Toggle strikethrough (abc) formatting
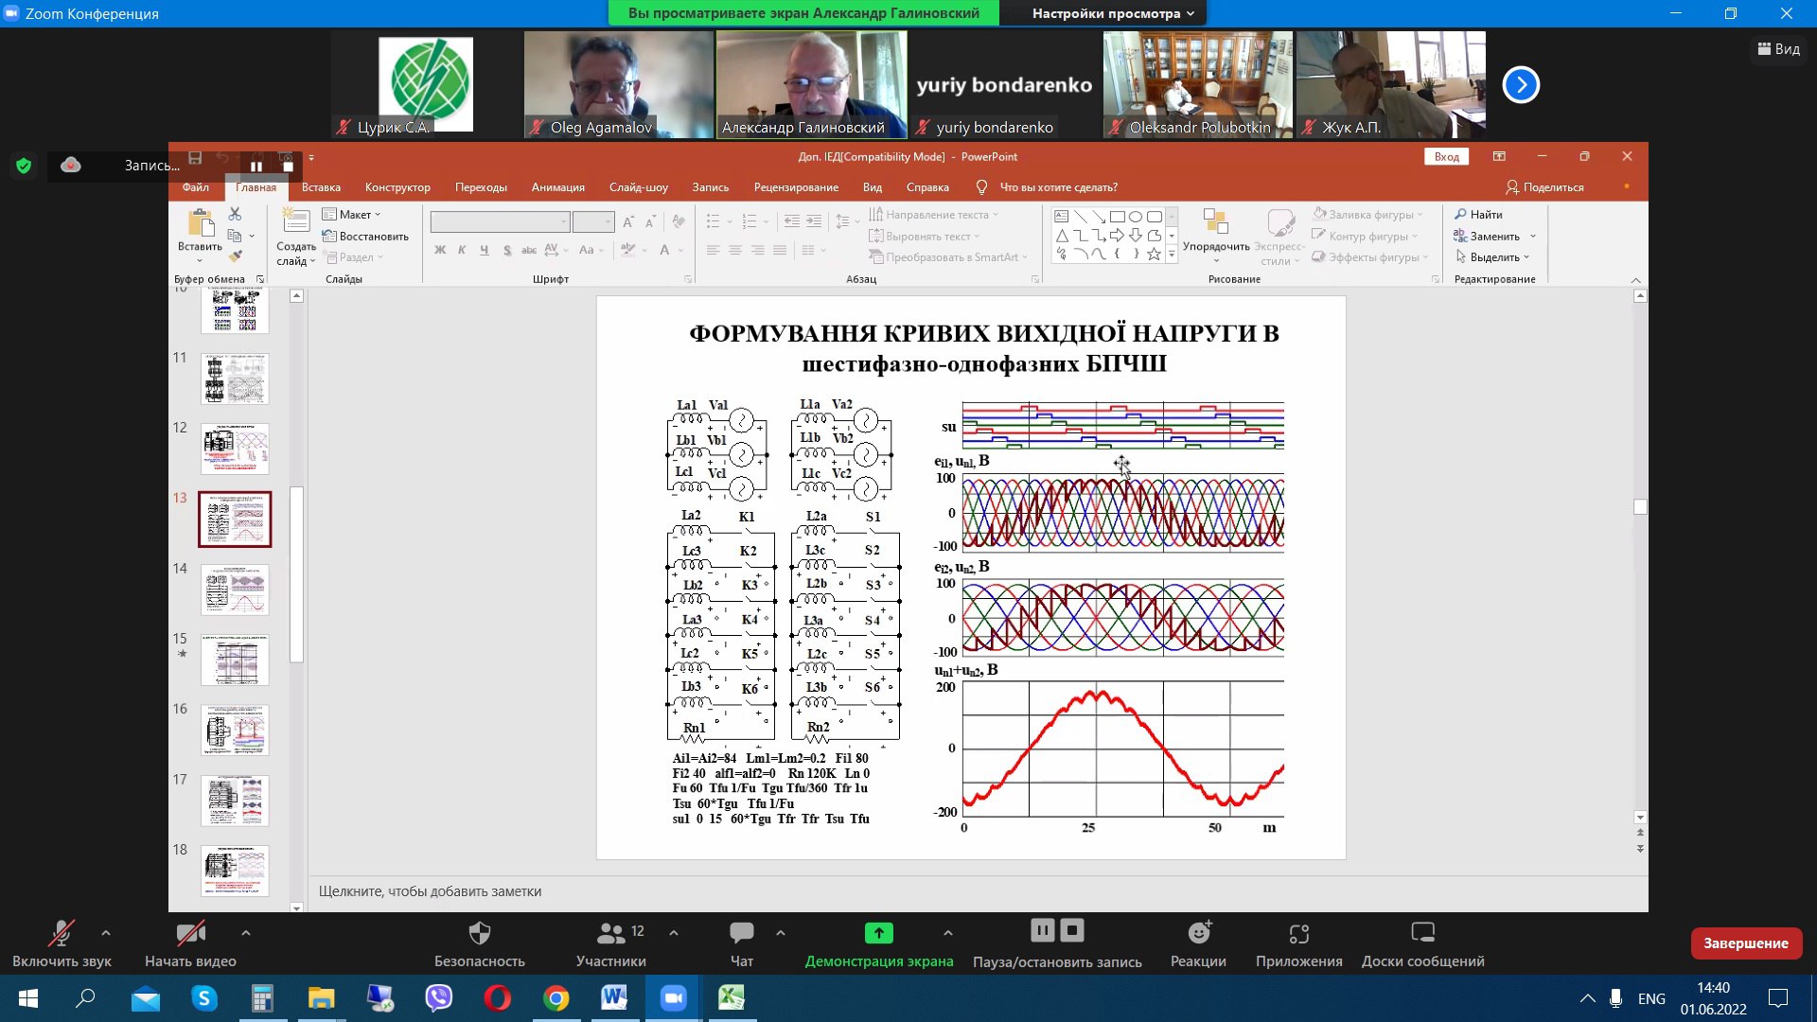 pos(529,250)
